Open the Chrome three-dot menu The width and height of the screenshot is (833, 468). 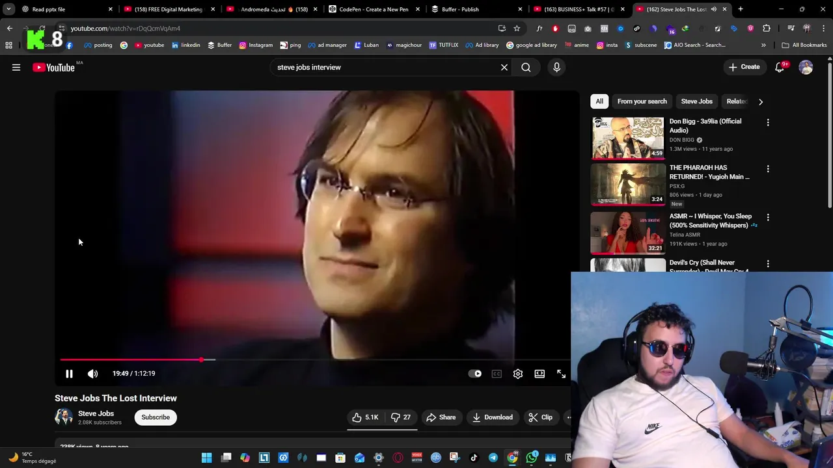(823, 29)
